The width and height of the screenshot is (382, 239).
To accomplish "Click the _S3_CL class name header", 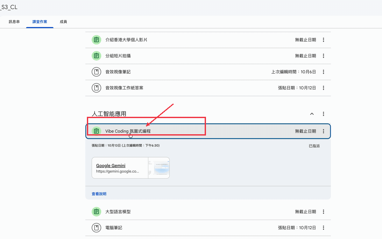I will click(9, 7).
